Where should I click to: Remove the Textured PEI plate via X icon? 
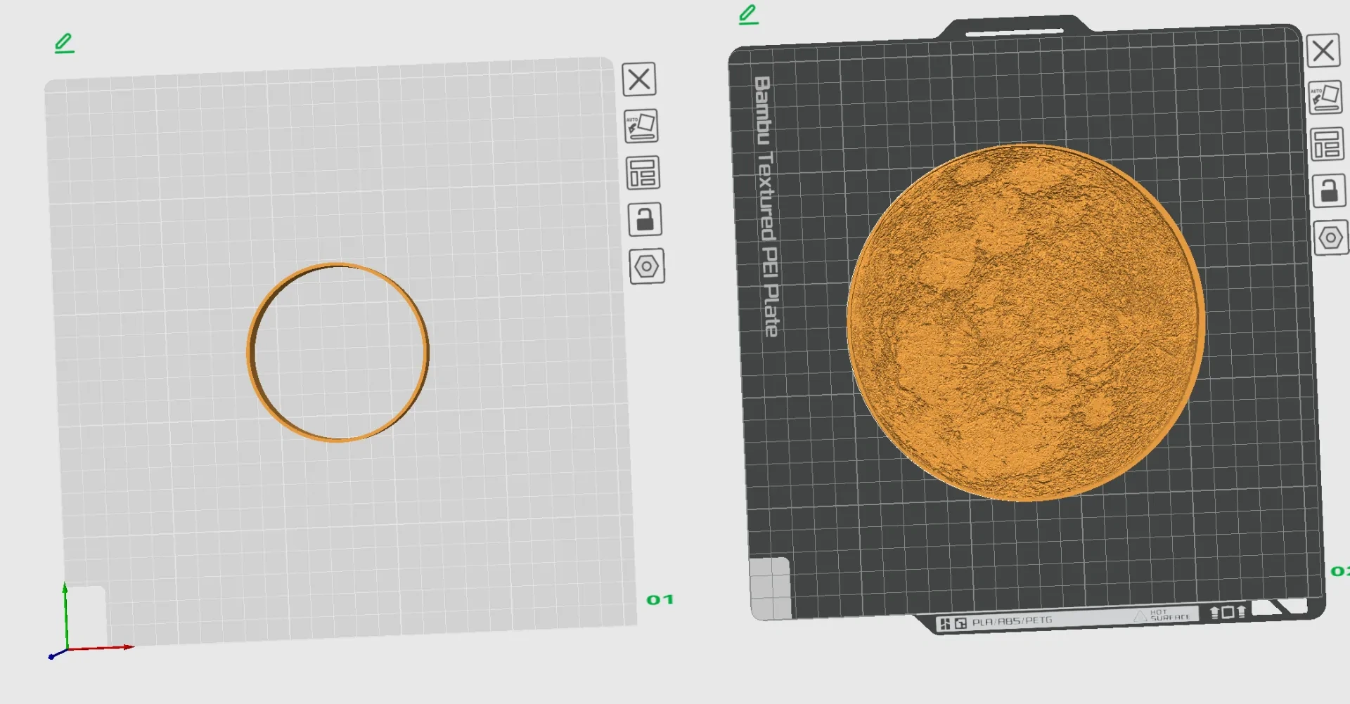[x=1323, y=51]
